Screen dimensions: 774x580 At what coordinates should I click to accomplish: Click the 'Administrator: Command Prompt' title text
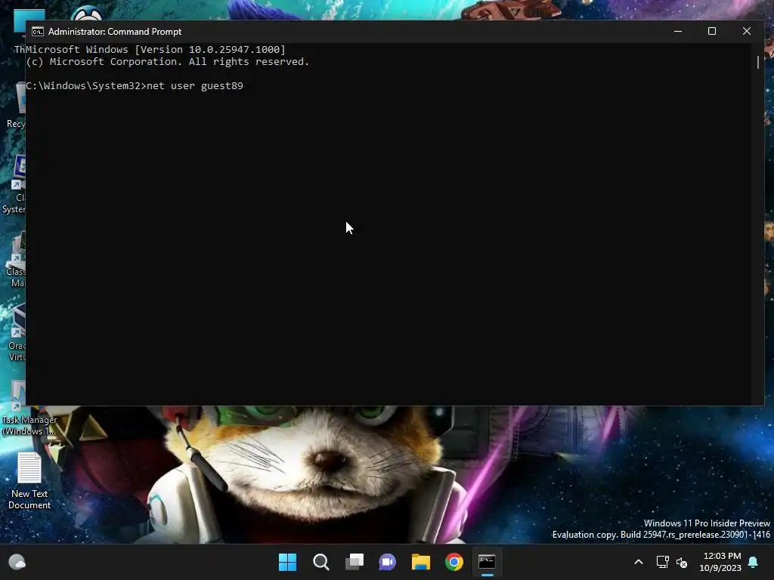115,32
